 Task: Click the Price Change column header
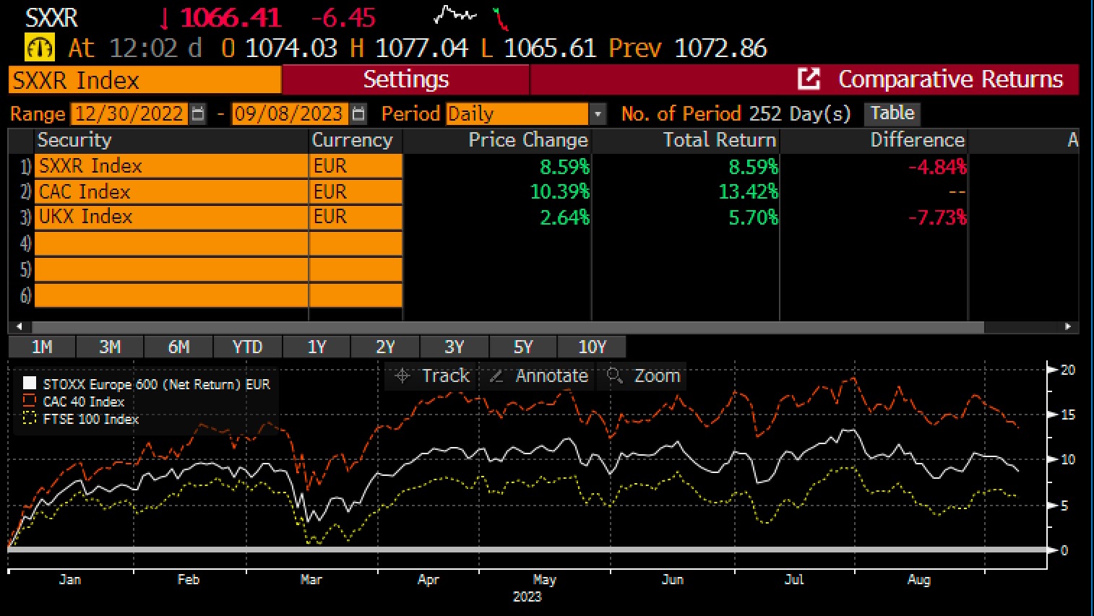pyautogui.click(x=497, y=140)
